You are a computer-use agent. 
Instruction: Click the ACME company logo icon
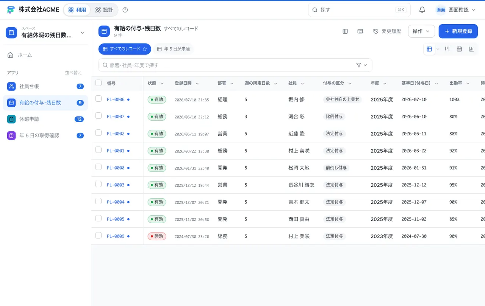click(x=11, y=10)
